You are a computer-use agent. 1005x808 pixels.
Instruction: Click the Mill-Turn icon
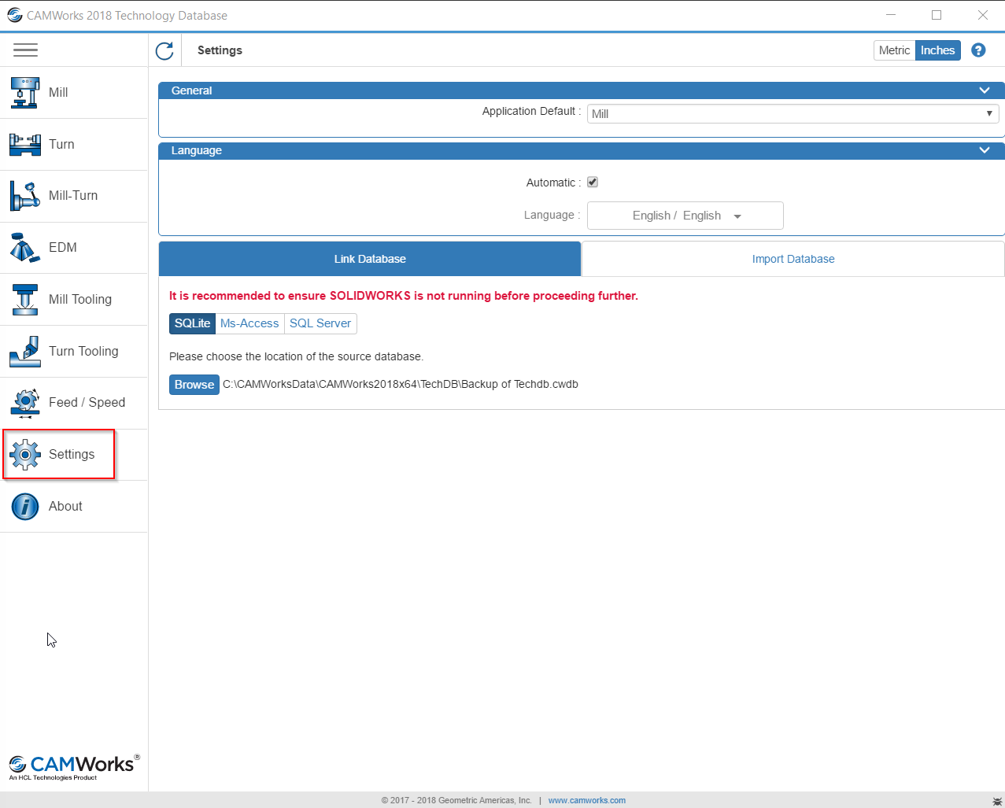25,196
